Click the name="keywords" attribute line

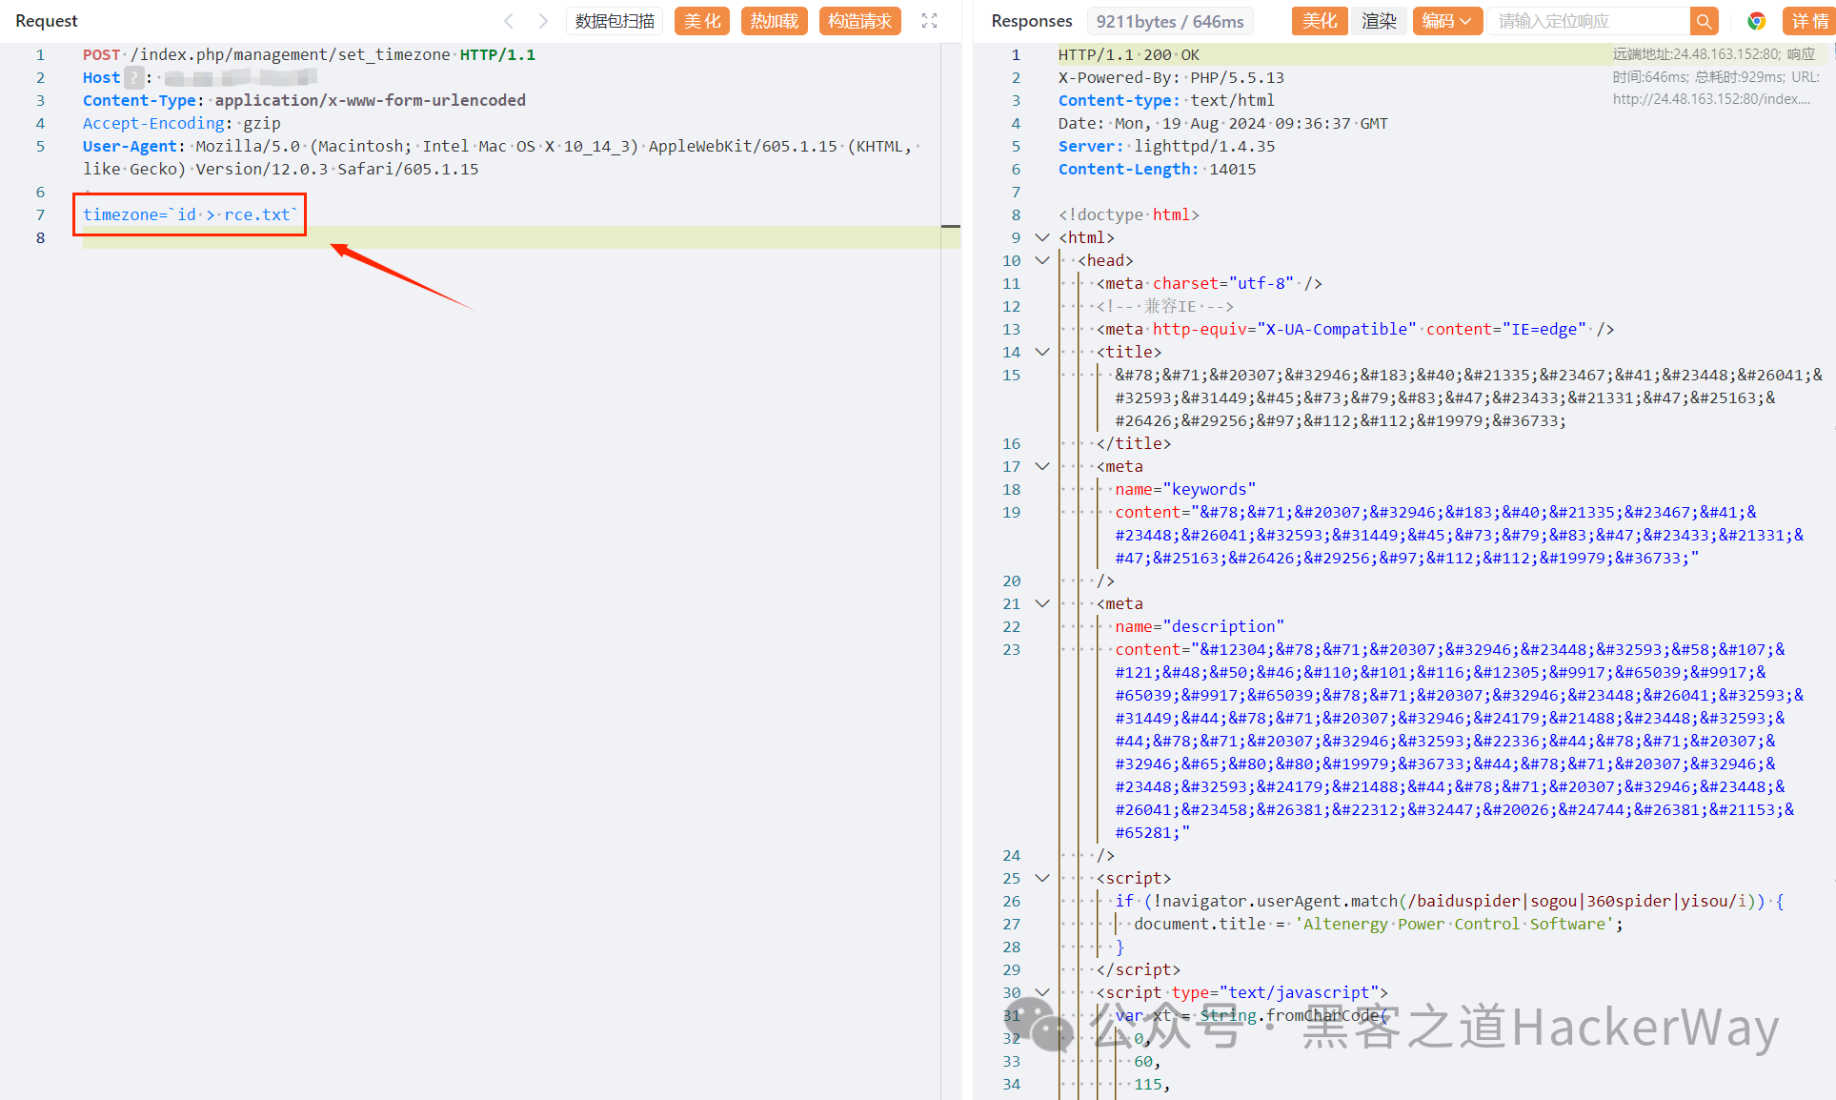1185,489
